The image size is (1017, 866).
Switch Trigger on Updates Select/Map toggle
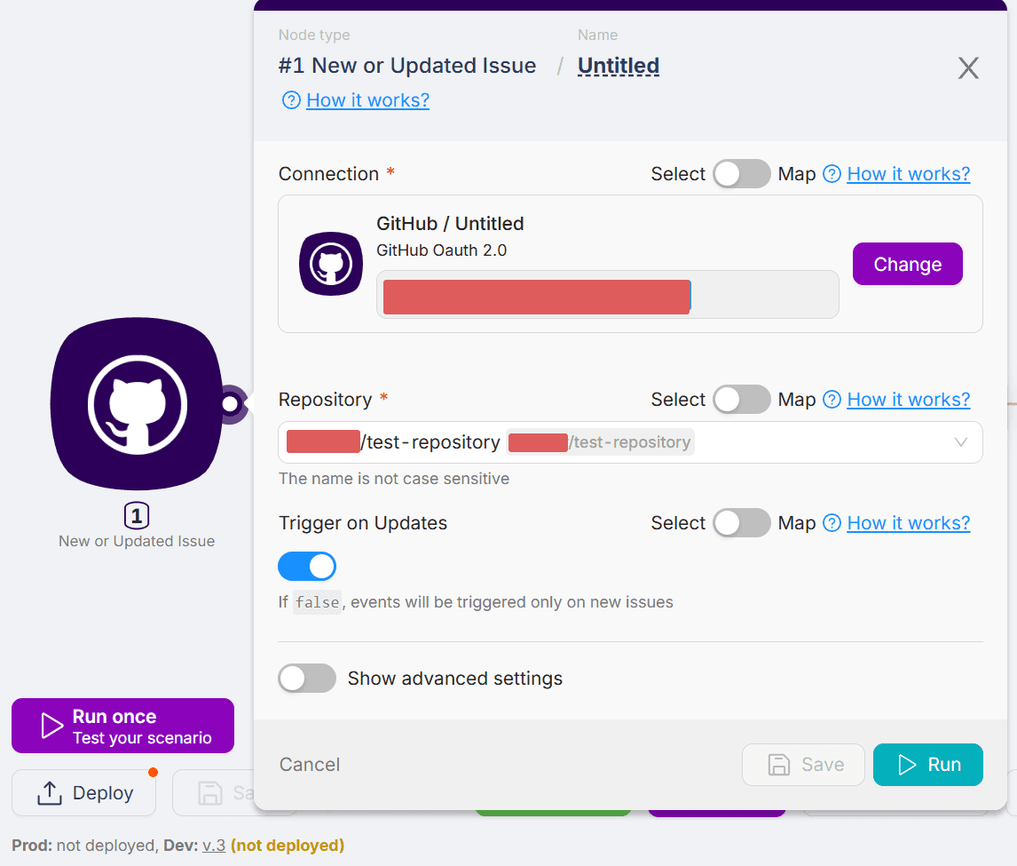tap(742, 523)
